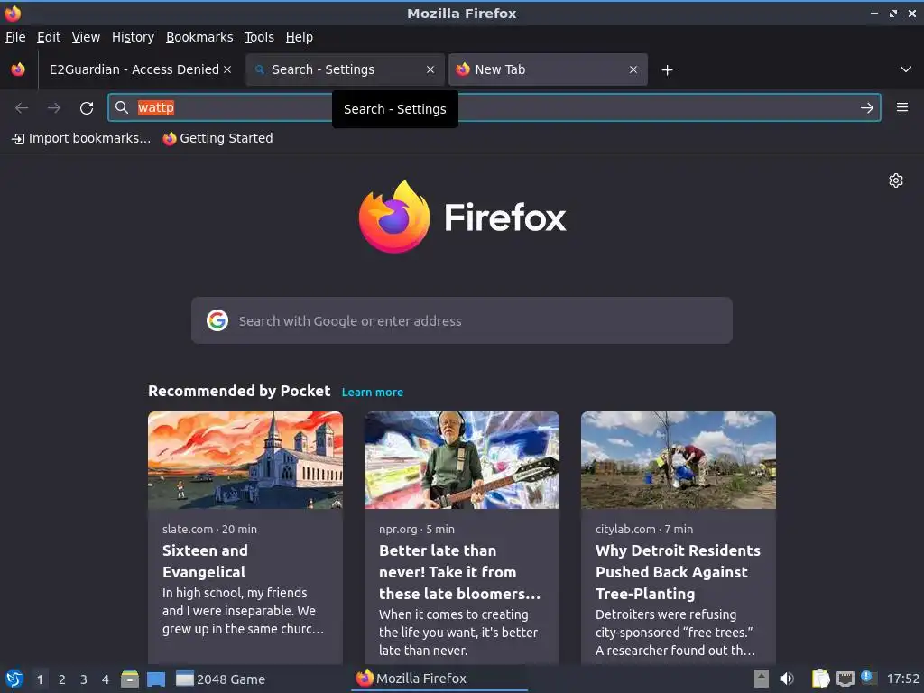Click the Better late than never headline
The width and height of the screenshot is (924, 693).
click(x=459, y=572)
